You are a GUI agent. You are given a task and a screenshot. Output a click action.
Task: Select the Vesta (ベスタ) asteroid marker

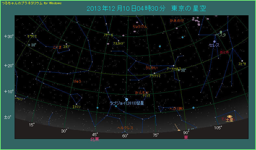[221, 31]
